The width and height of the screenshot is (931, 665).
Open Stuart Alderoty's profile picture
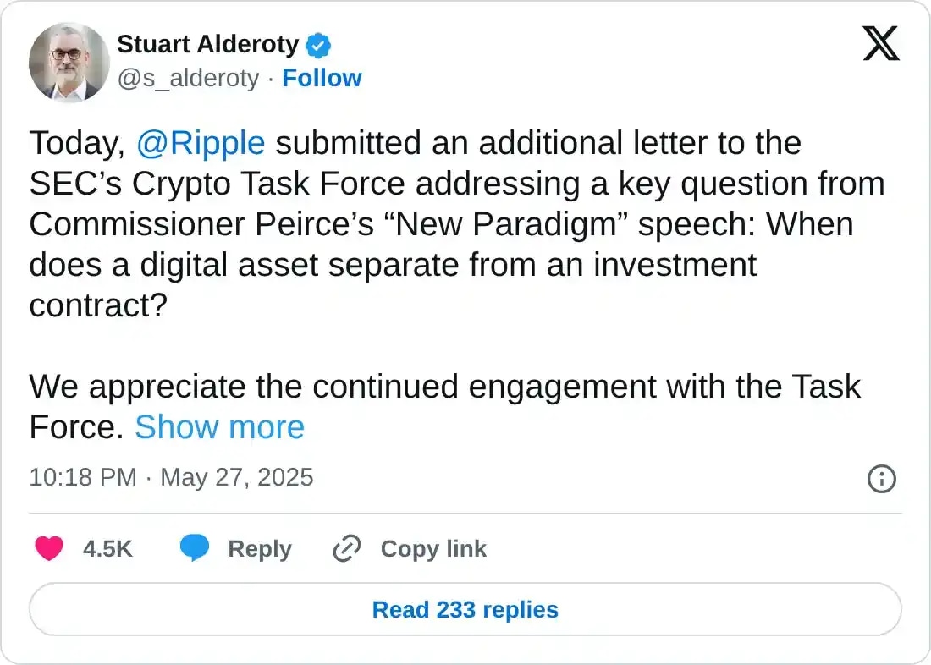pyautogui.click(x=69, y=63)
